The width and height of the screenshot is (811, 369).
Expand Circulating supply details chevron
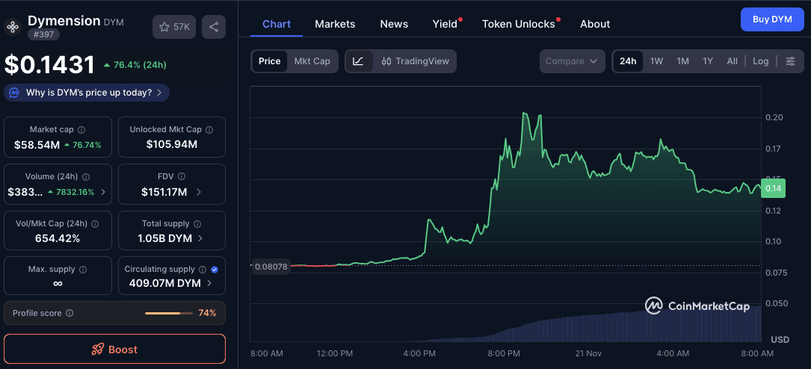(209, 283)
